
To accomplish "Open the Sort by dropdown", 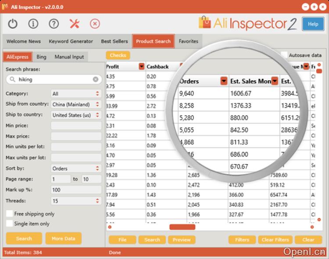I will tap(76, 169).
